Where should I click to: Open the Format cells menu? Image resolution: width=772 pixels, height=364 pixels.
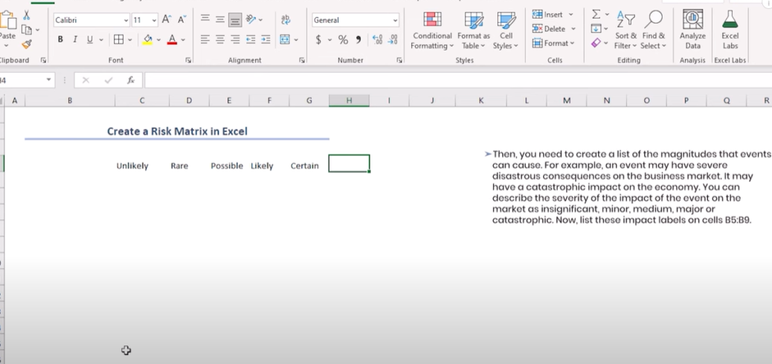553,43
